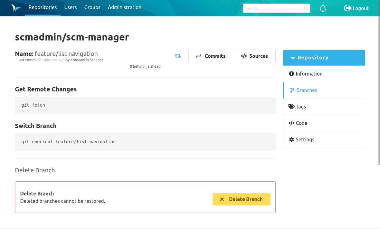Image resolution: width=380 pixels, height=229 pixels.
Task: Open the Administration section
Action: pyautogui.click(x=124, y=7)
